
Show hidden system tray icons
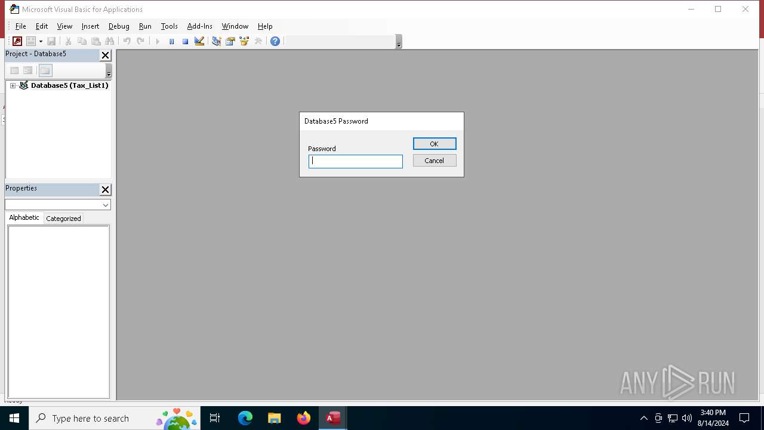tap(644, 418)
